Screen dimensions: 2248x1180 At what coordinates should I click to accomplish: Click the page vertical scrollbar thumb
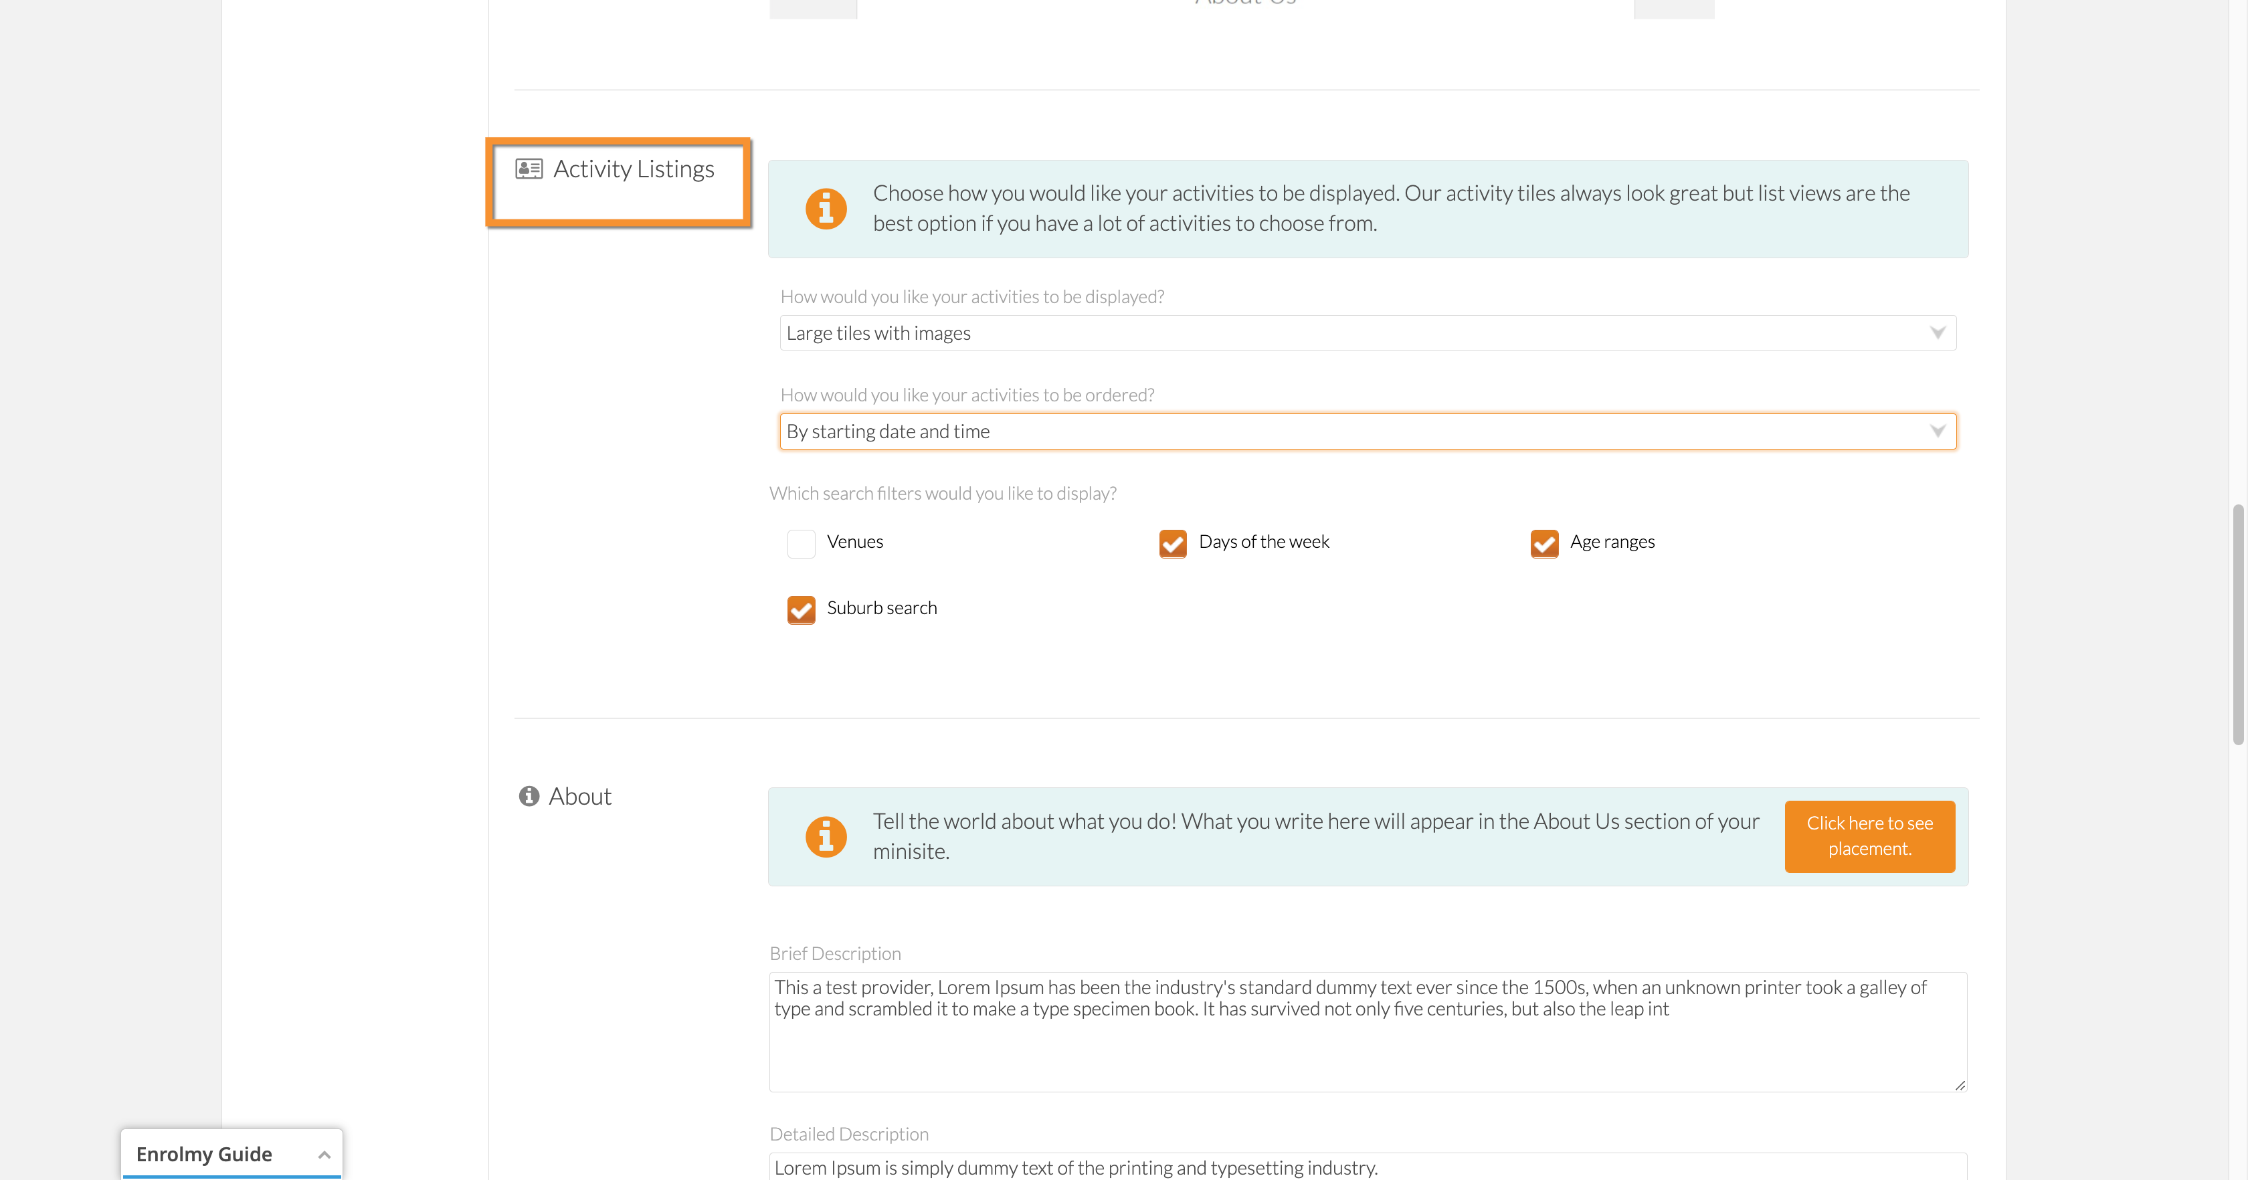pyautogui.click(x=2237, y=624)
